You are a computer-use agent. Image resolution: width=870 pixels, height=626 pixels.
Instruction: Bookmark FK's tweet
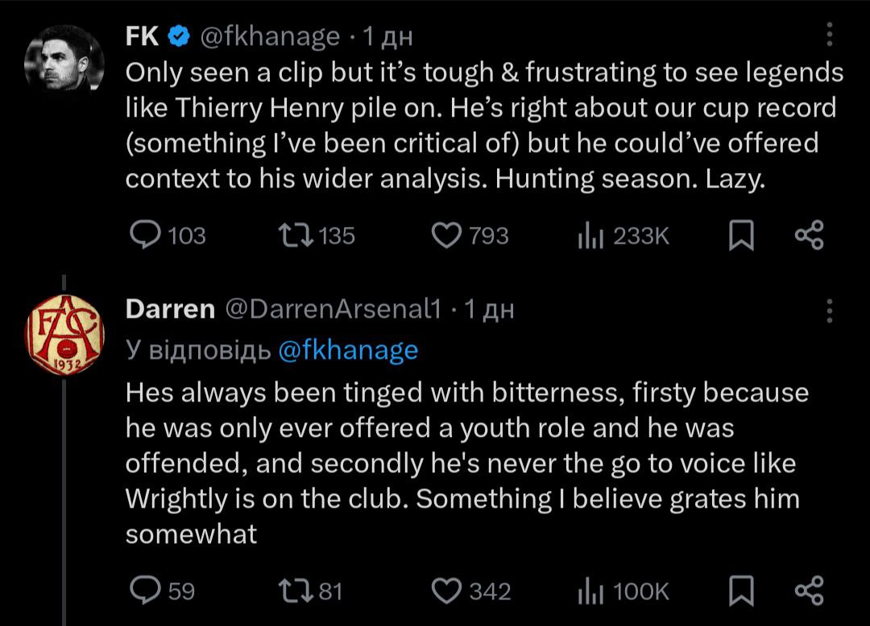click(x=741, y=235)
